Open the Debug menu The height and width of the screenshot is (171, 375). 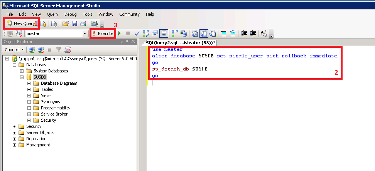point(71,14)
